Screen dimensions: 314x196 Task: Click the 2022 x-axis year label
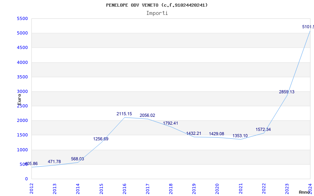click(264, 189)
